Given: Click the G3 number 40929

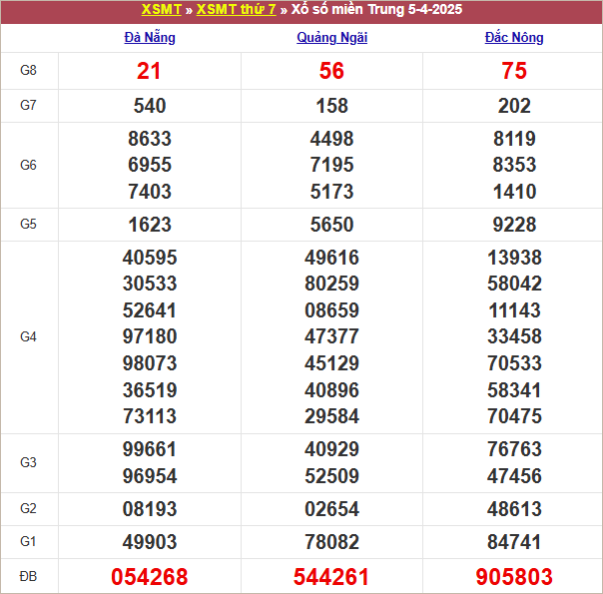Looking at the screenshot, I should coord(331,449).
